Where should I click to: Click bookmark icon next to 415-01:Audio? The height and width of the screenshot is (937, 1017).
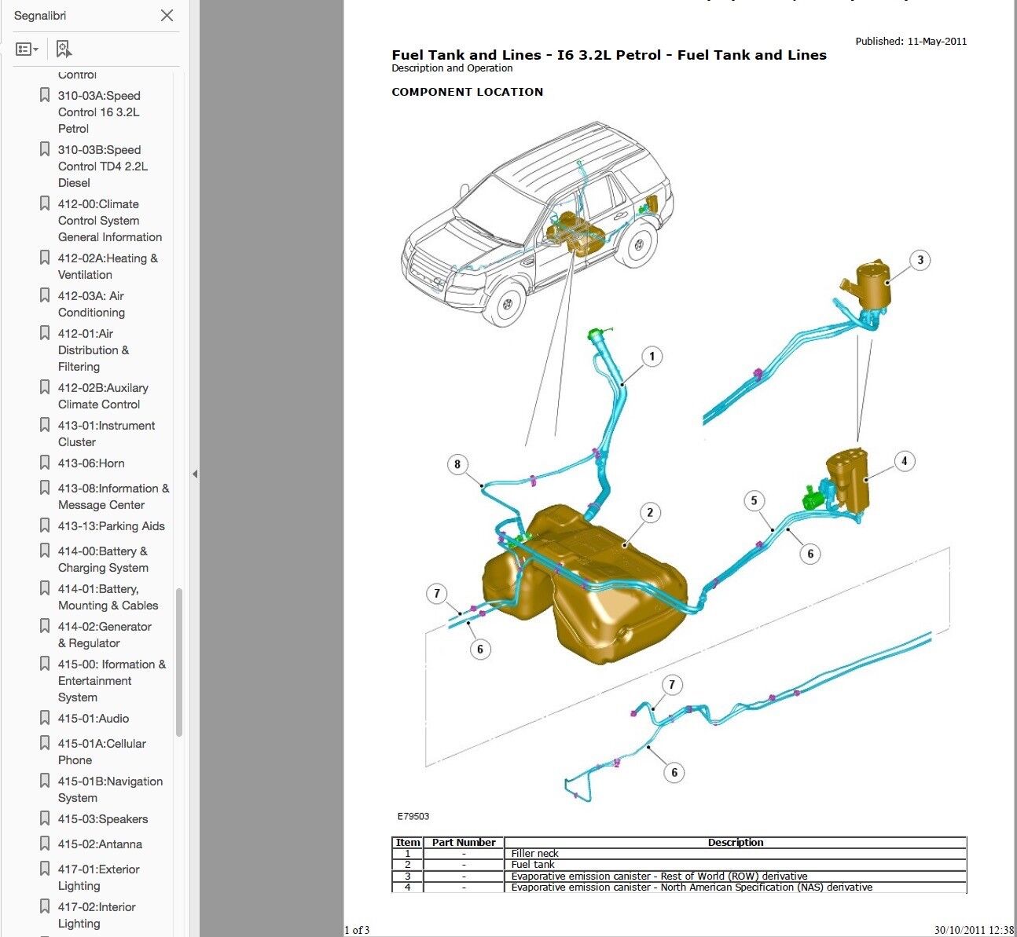click(45, 718)
